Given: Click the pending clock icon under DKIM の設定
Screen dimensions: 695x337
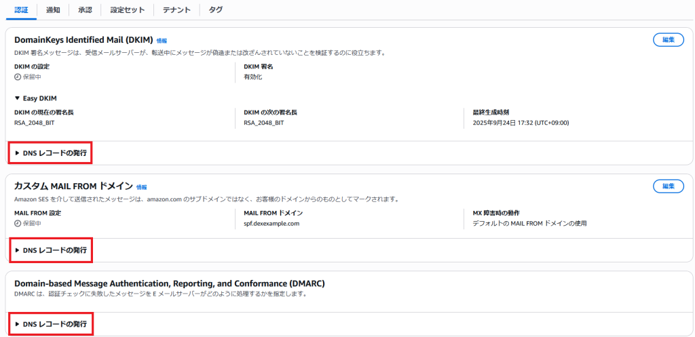Looking at the screenshot, I should point(18,77).
